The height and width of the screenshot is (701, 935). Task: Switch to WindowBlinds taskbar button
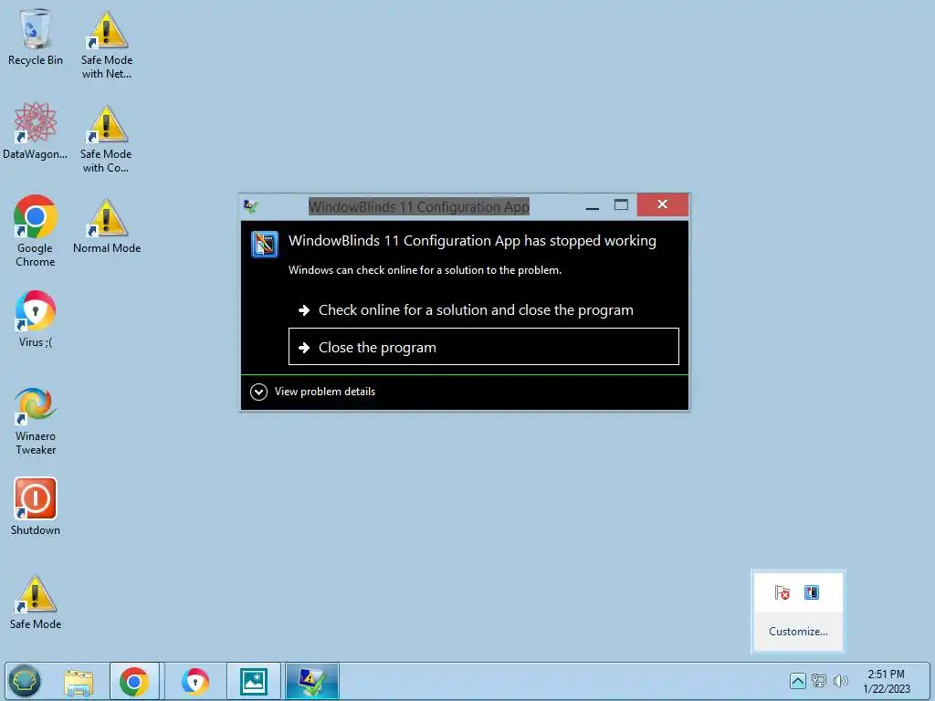(x=312, y=681)
